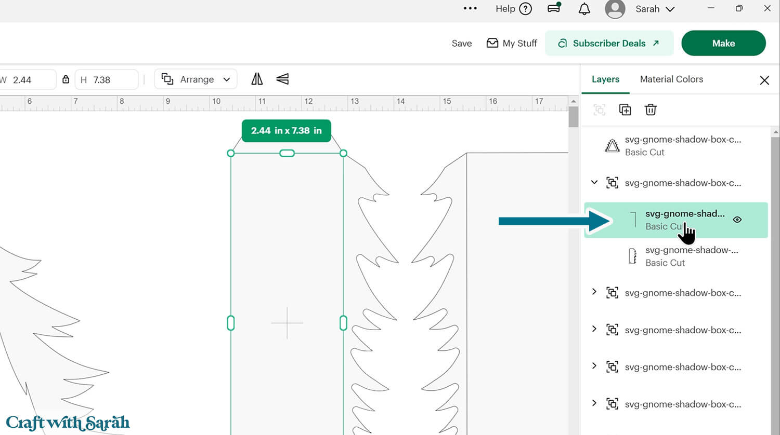780x435 pixels.
Task: Expand the last svg-gnome-shadow-box group in list
Action: click(x=594, y=403)
